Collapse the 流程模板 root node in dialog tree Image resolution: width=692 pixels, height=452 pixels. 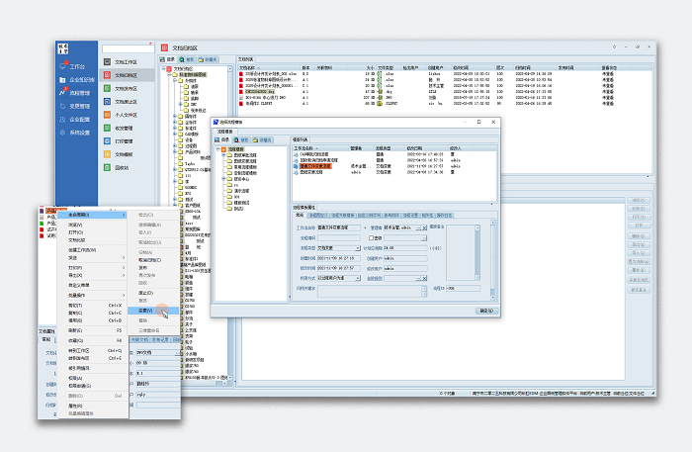[x=218, y=149]
